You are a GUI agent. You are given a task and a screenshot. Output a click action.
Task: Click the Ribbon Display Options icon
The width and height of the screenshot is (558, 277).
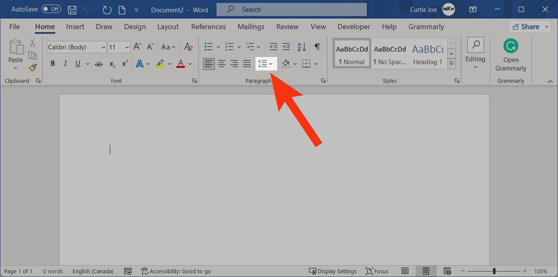(x=473, y=9)
